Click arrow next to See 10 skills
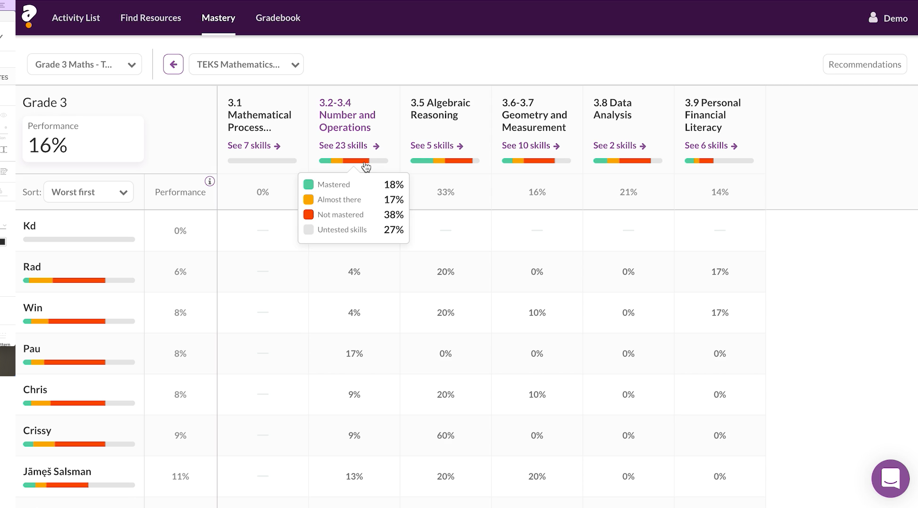Image resolution: width=918 pixels, height=508 pixels. tap(557, 146)
